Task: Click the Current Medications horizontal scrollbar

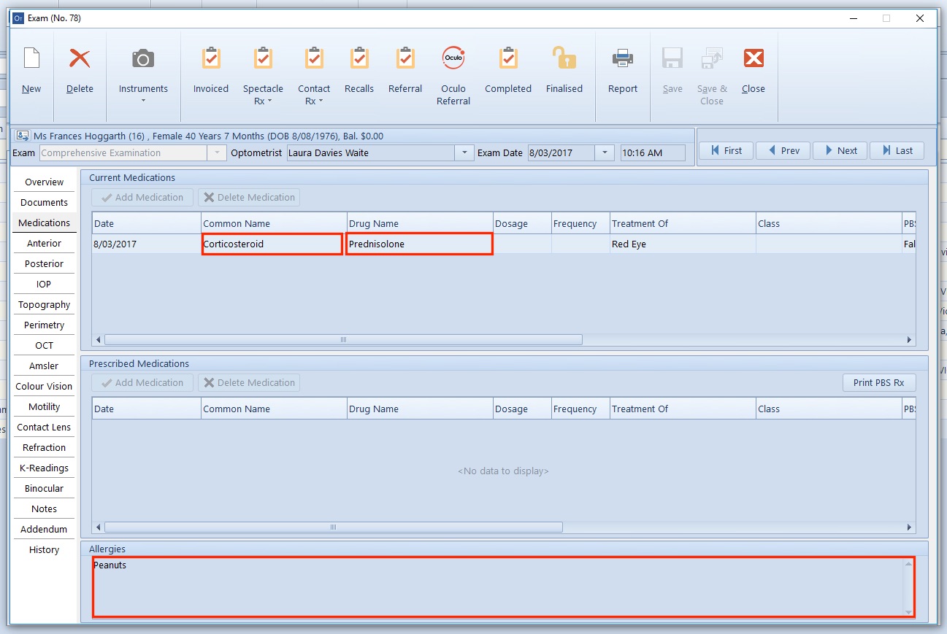Action: pyautogui.click(x=343, y=339)
